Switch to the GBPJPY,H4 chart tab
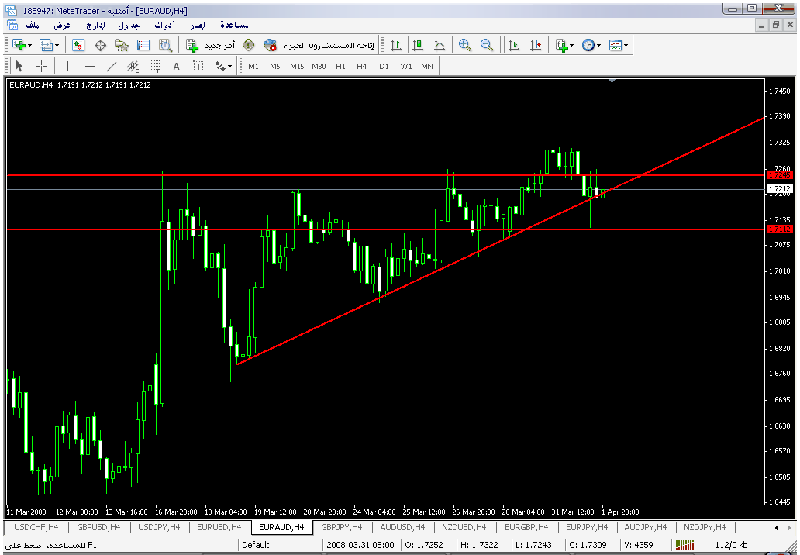 (342, 527)
